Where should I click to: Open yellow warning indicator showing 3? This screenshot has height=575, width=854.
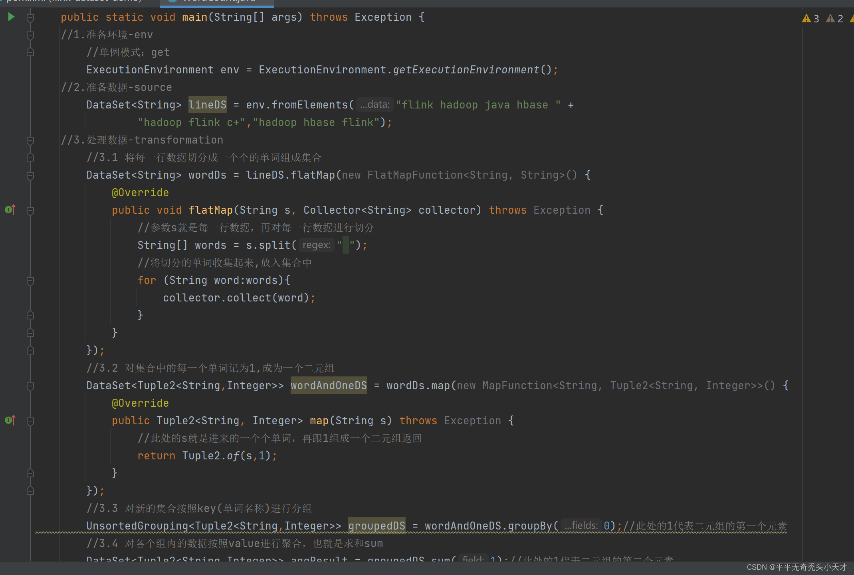point(810,18)
